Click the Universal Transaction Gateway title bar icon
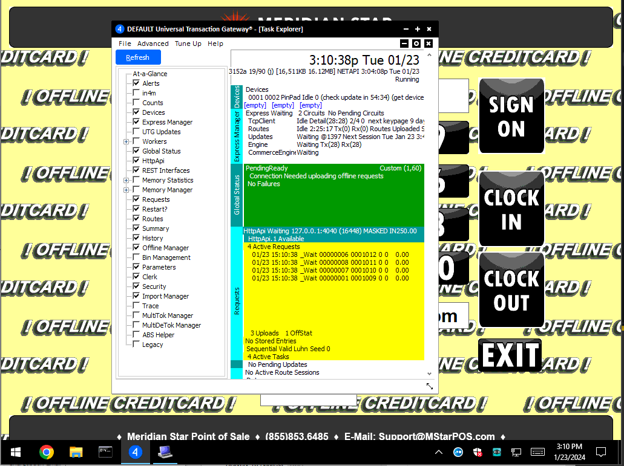 pos(119,29)
